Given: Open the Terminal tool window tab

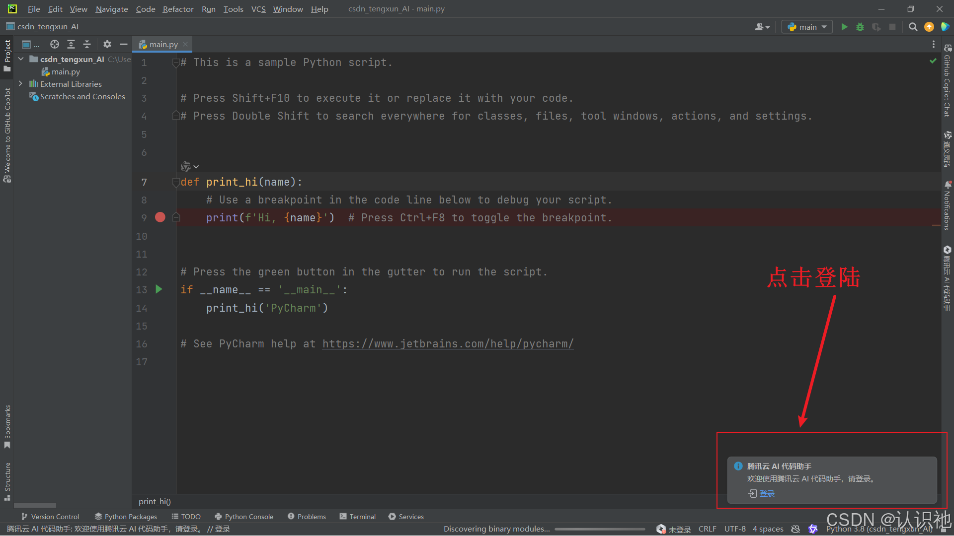Looking at the screenshot, I should tap(358, 517).
